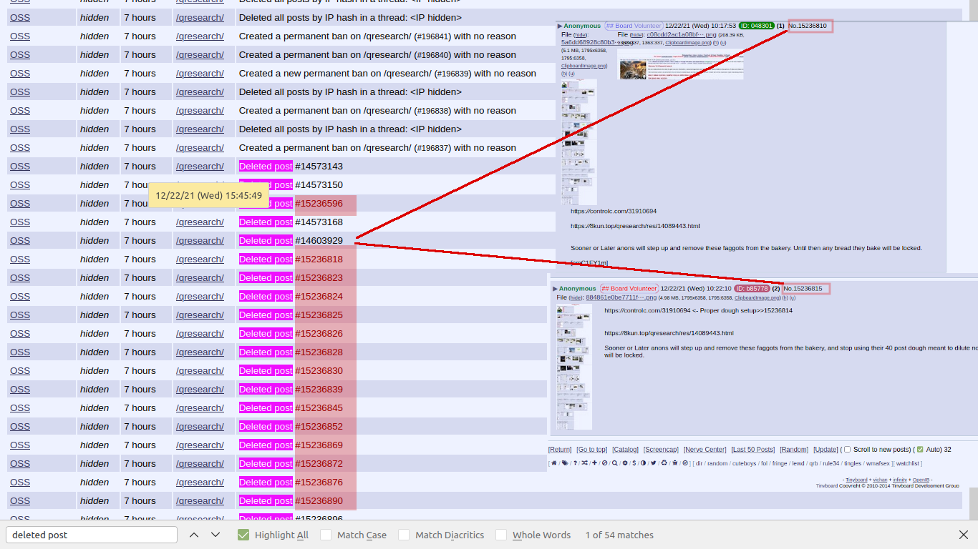
Task: Click the ban circle icon in the navigation bar
Action: 604,463
